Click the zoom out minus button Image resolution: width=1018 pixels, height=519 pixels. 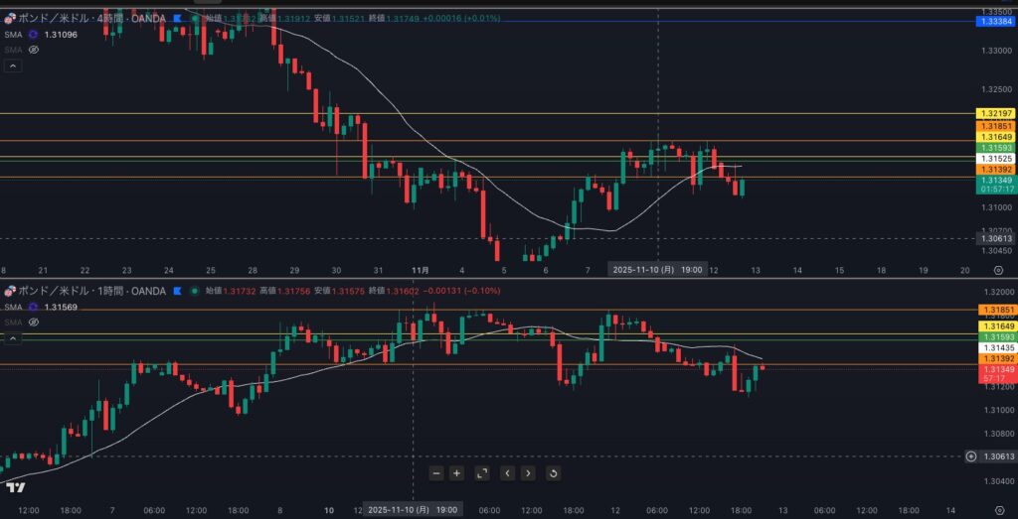[x=435, y=473]
